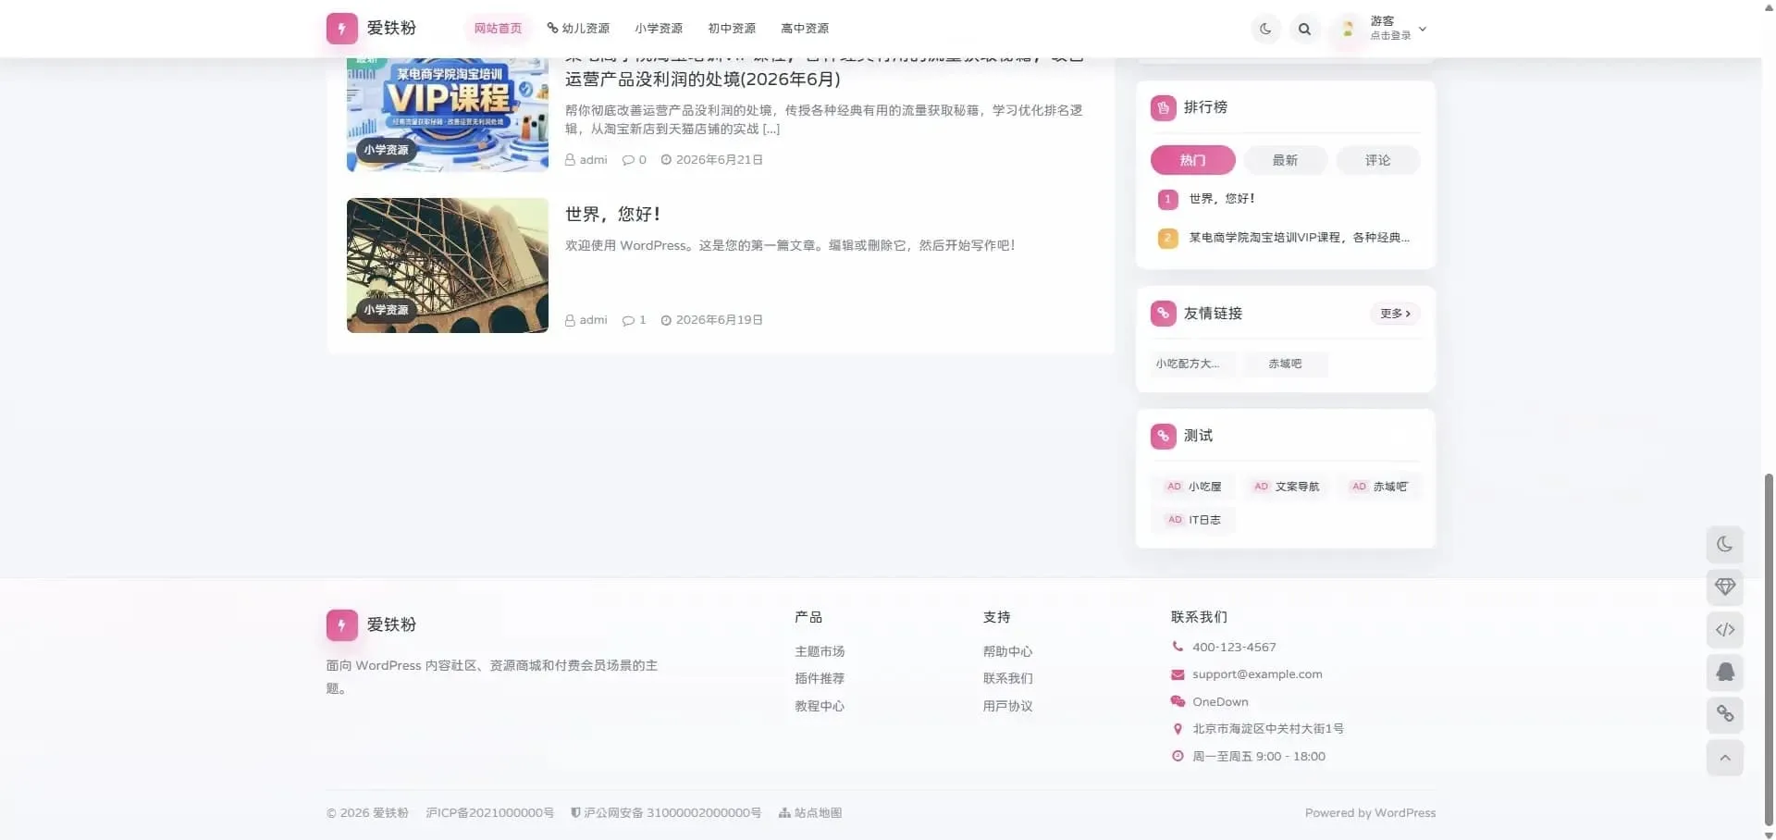Image resolution: width=1776 pixels, height=840 pixels.
Task: Open 小学资源 navigation item
Action: [659, 29]
